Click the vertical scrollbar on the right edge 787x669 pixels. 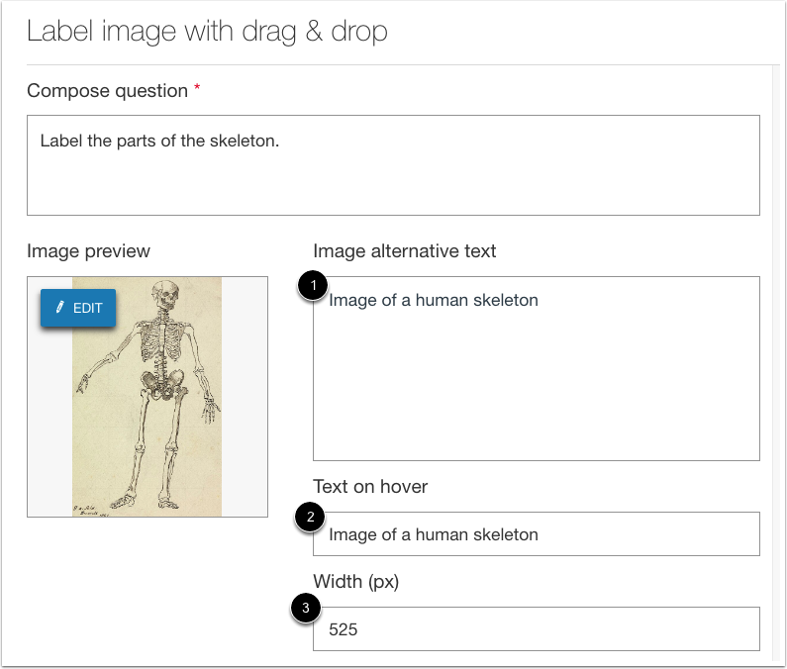click(x=775, y=366)
